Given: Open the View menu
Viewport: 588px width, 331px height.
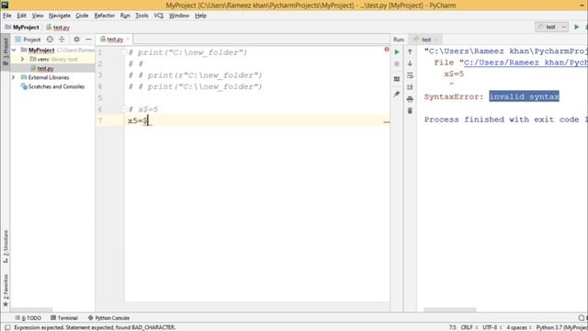Looking at the screenshot, I should click(38, 16).
